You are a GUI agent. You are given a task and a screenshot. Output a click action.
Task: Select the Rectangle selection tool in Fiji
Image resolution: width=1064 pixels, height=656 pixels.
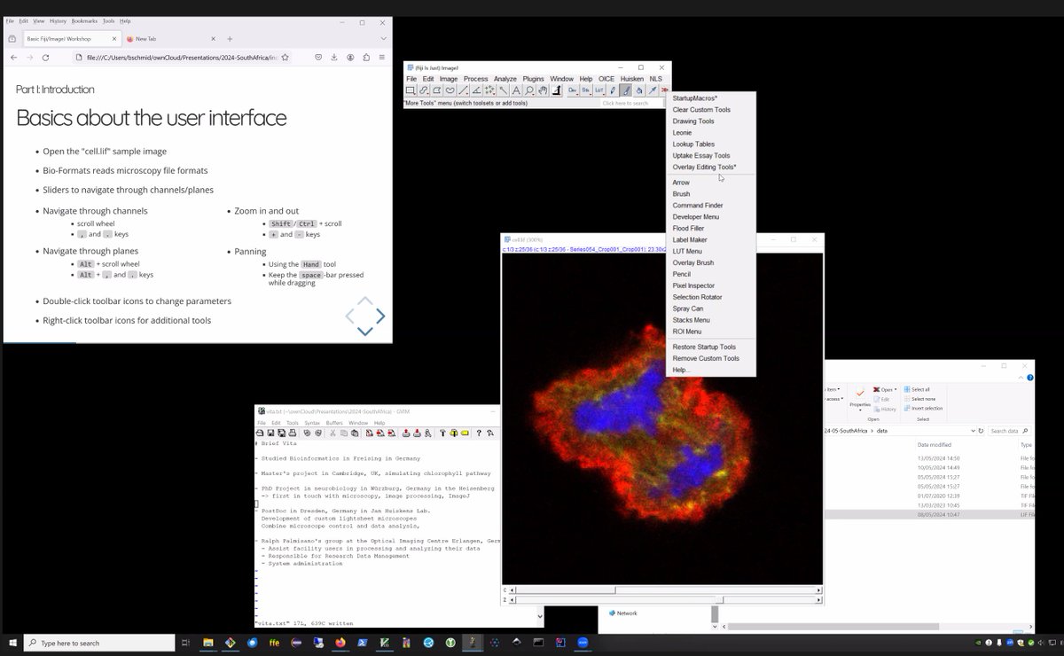tap(411, 90)
